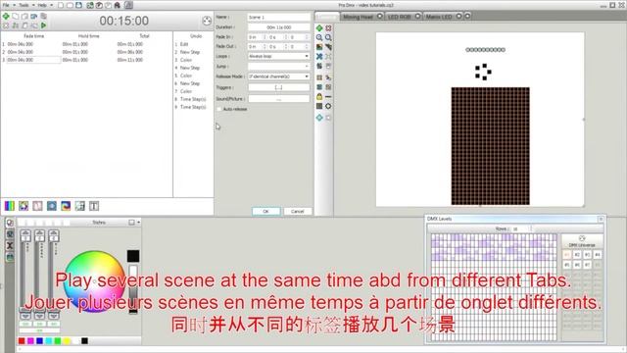Click the zoom in magnifier icon
The height and width of the screenshot is (353, 627).
click(x=319, y=37)
